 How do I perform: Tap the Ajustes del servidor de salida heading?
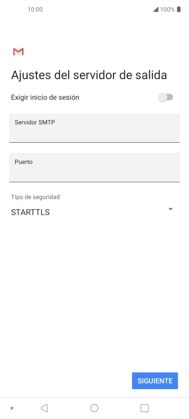tap(89, 75)
